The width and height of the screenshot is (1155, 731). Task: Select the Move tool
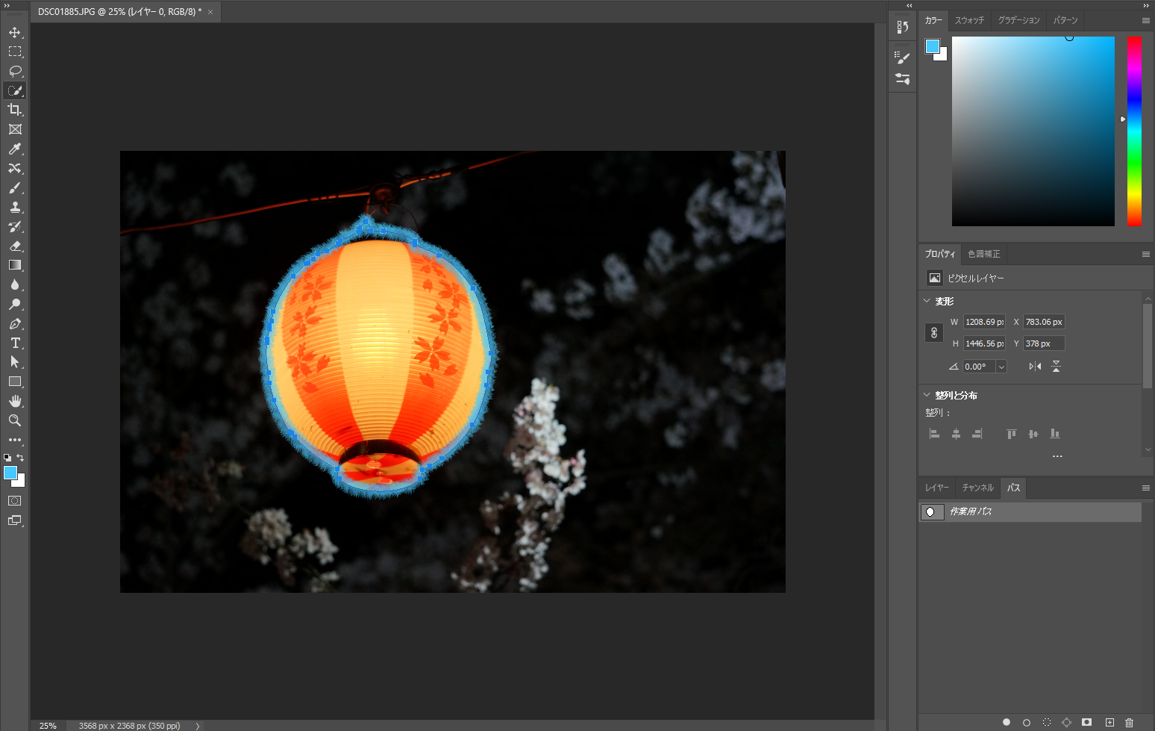click(x=15, y=32)
